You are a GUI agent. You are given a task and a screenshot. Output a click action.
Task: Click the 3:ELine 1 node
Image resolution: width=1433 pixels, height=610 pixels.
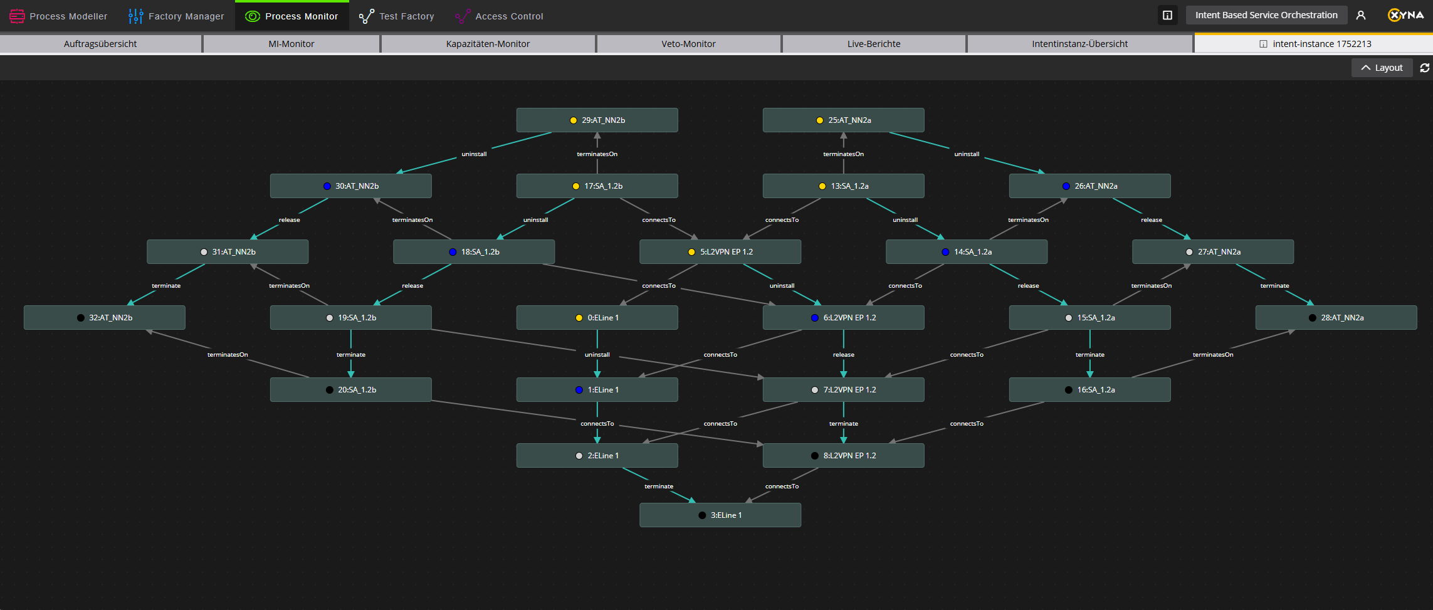coord(720,515)
